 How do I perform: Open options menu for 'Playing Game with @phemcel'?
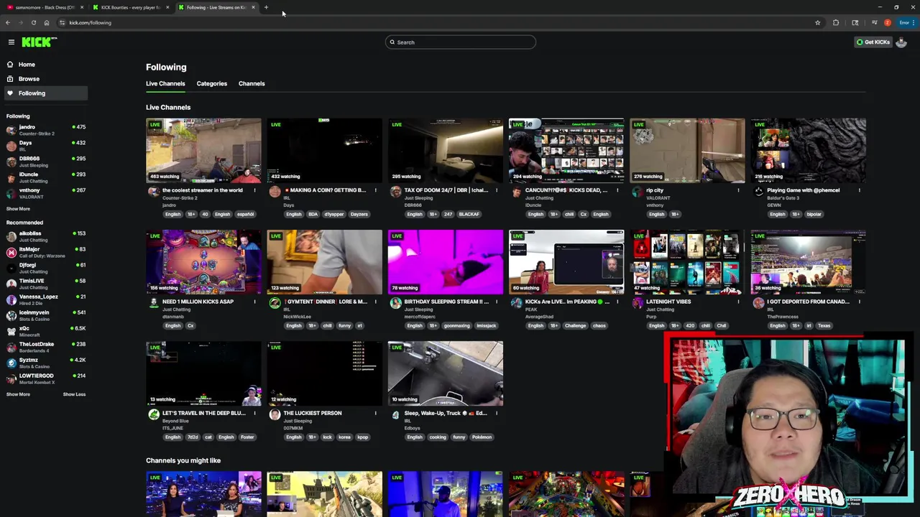[859, 190]
